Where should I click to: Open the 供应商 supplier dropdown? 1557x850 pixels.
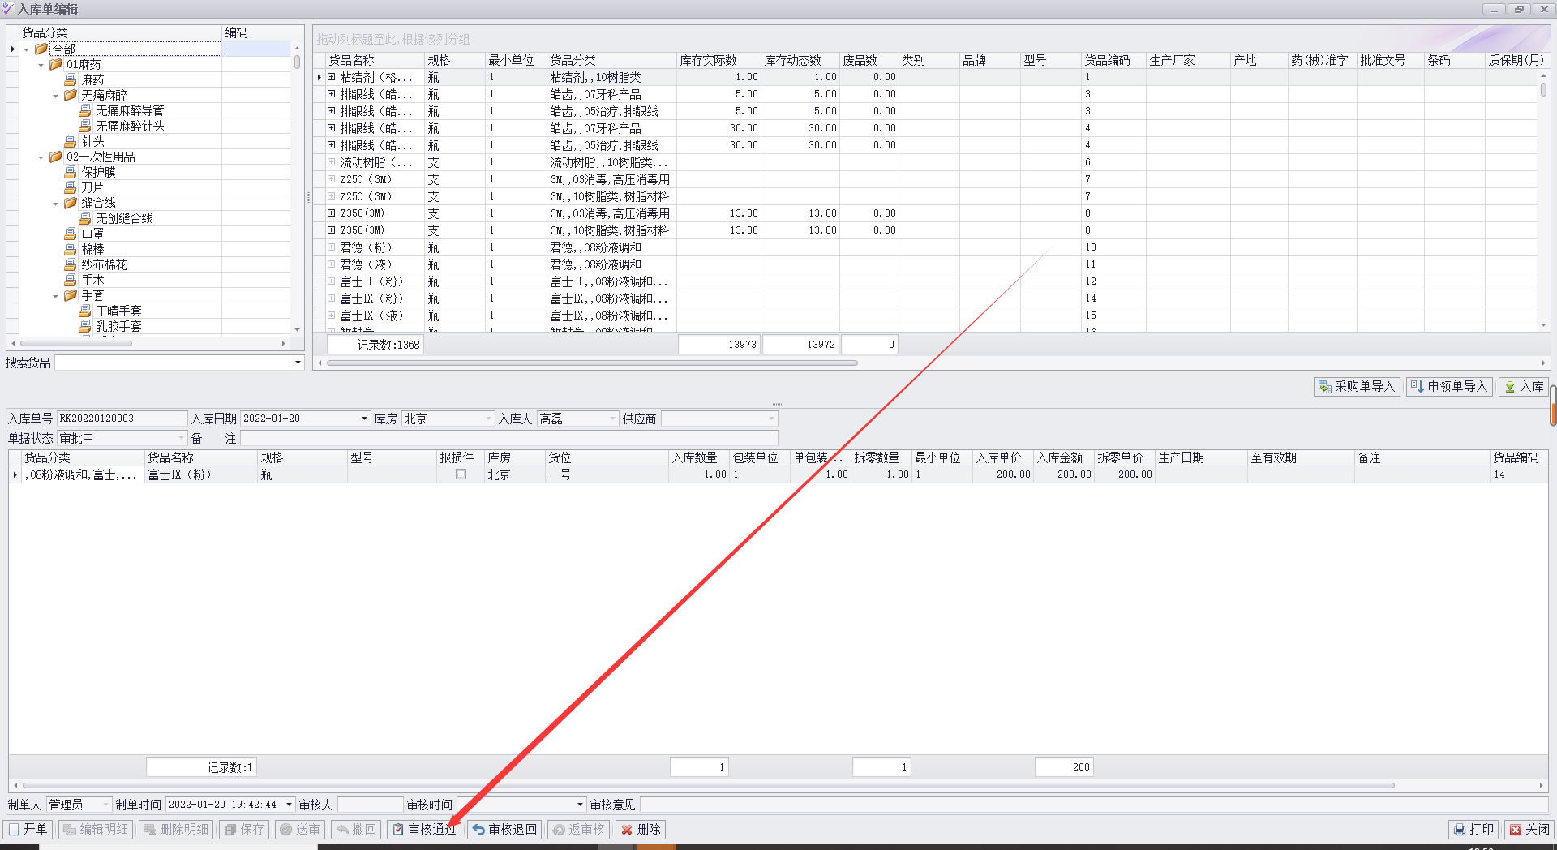pos(771,419)
